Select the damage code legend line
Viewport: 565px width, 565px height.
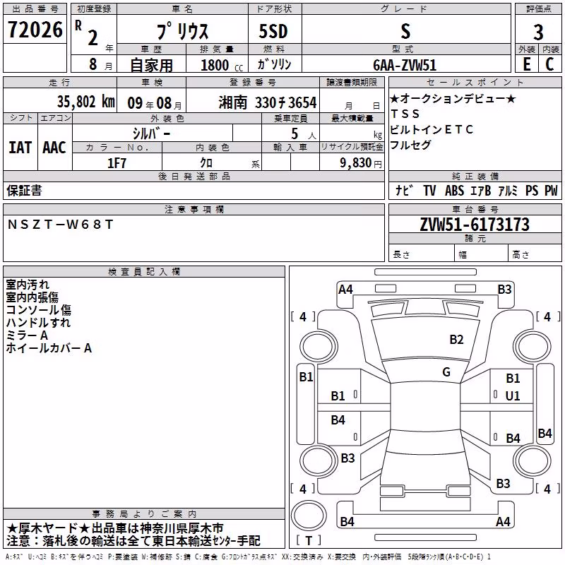point(249,557)
